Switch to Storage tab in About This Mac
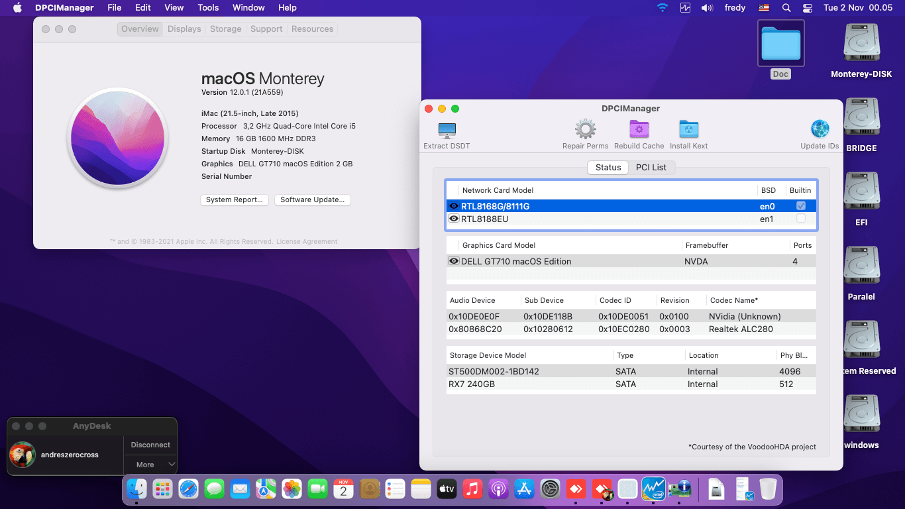 pos(226,29)
